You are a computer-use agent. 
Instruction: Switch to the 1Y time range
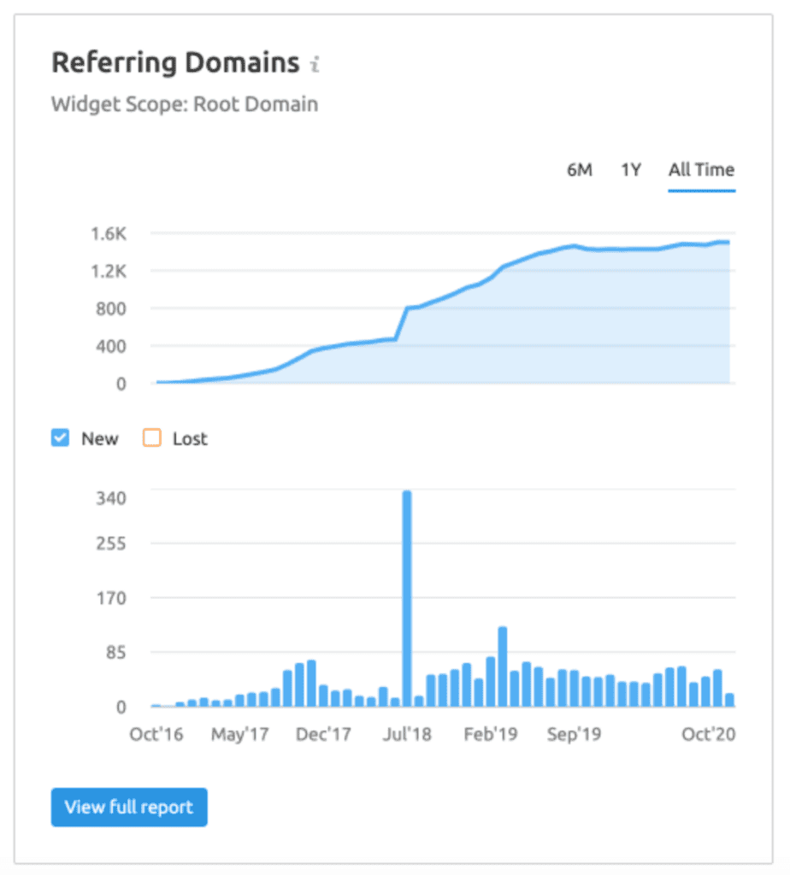631,170
